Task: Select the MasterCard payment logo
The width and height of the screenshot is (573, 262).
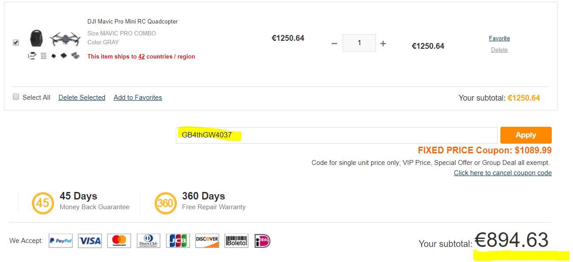Action: pos(119,241)
